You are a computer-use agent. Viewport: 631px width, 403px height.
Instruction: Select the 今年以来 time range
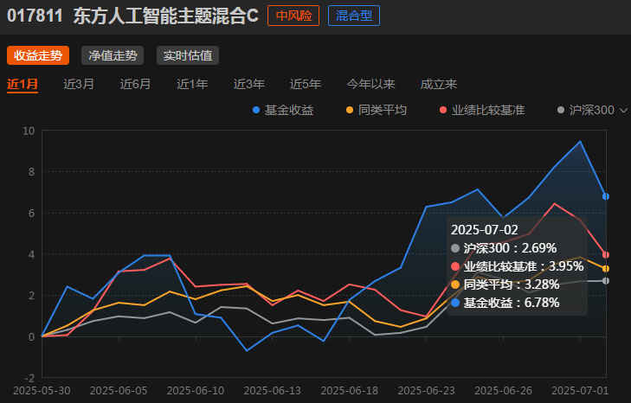pos(370,84)
